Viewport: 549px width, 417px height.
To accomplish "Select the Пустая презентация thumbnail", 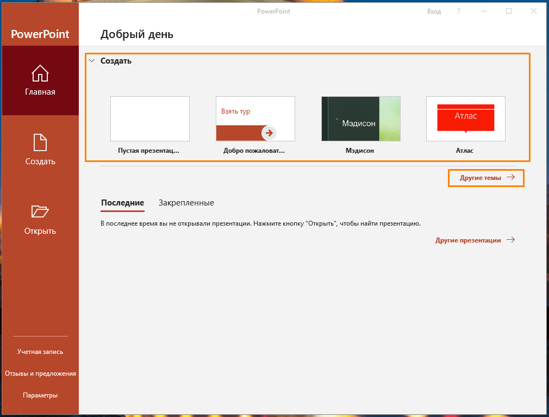I will [x=150, y=119].
